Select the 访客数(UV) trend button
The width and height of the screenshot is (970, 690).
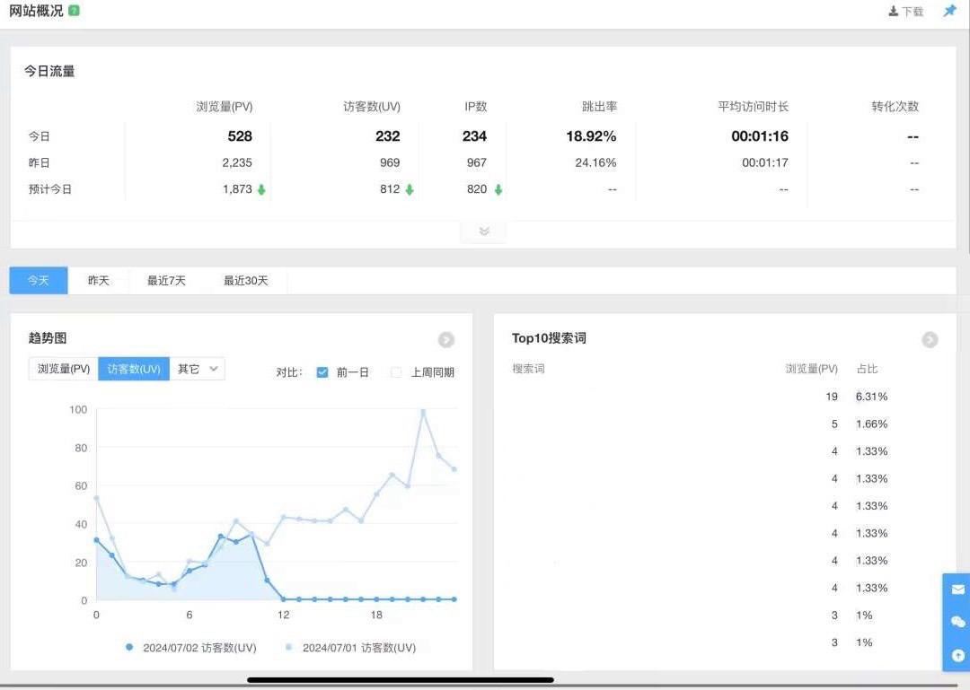[x=134, y=369]
